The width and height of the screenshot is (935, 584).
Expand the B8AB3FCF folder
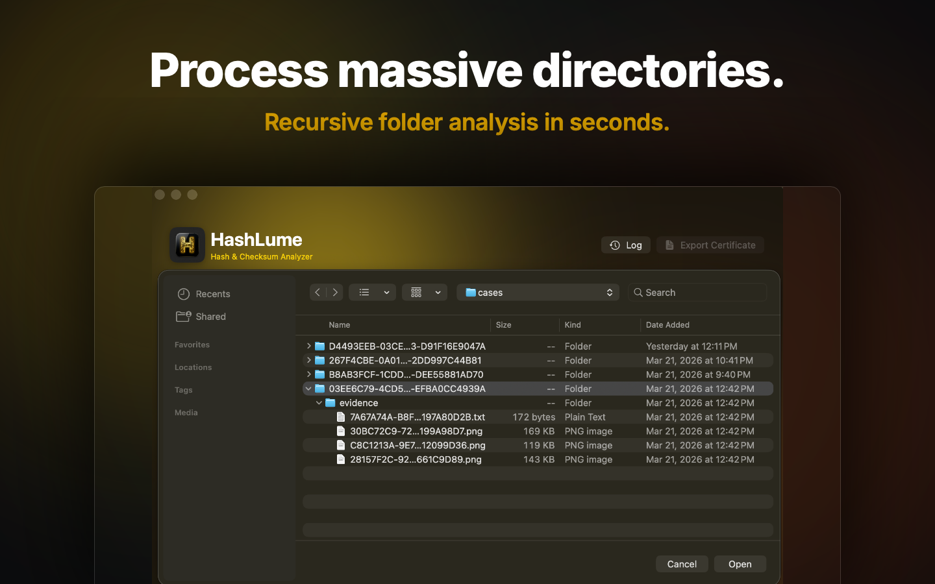tap(308, 374)
